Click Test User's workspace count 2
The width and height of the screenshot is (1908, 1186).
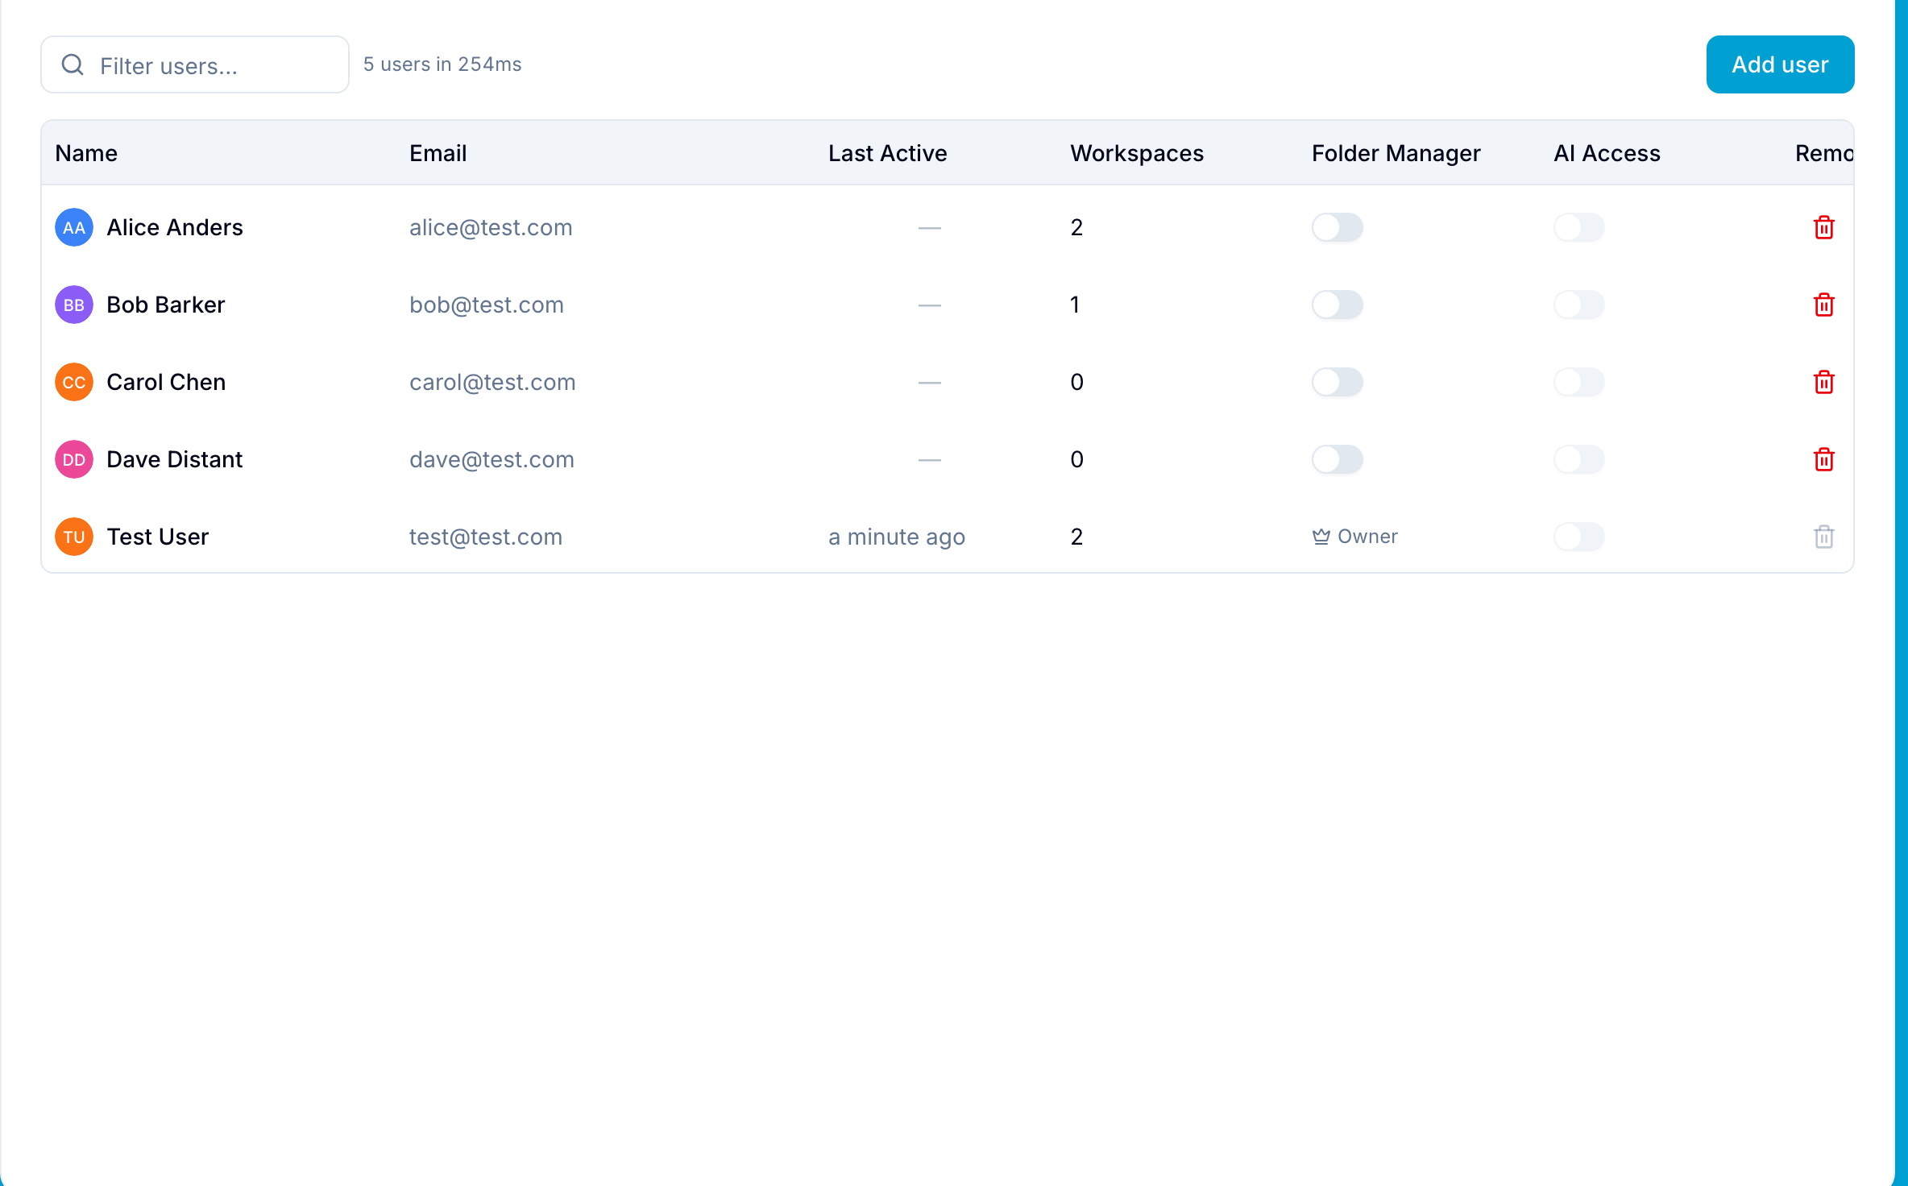(x=1076, y=537)
